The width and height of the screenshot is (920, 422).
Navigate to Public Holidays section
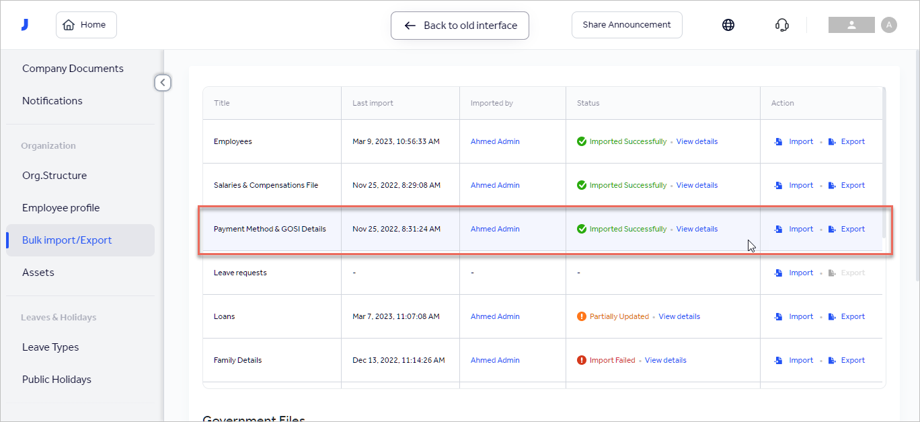click(57, 379)
